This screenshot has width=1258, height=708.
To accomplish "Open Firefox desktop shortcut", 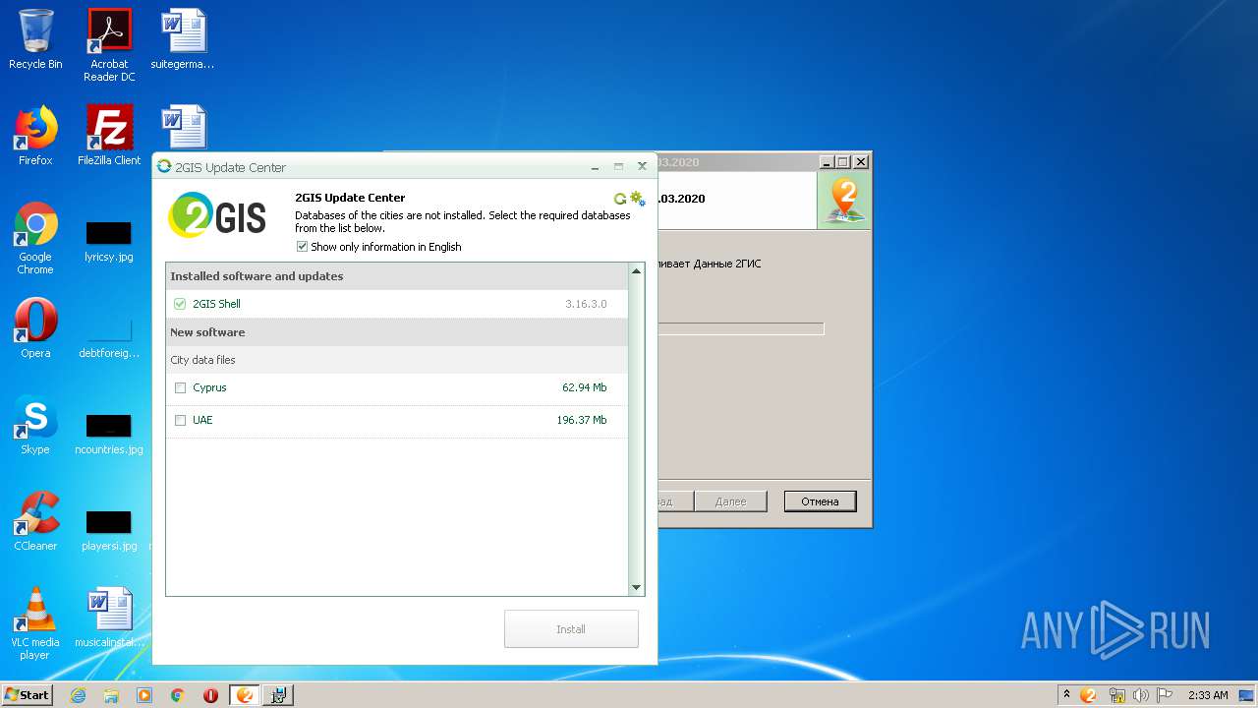I will click(35, 136).
